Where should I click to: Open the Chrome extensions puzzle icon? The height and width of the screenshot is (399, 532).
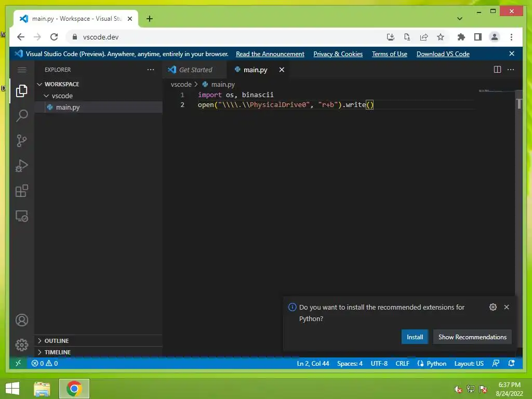(x=461, y=37)
